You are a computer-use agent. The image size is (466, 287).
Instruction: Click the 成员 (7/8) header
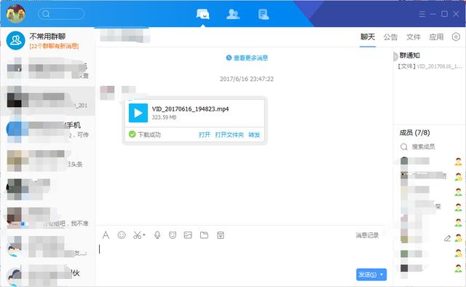click(x=414, y=133)
